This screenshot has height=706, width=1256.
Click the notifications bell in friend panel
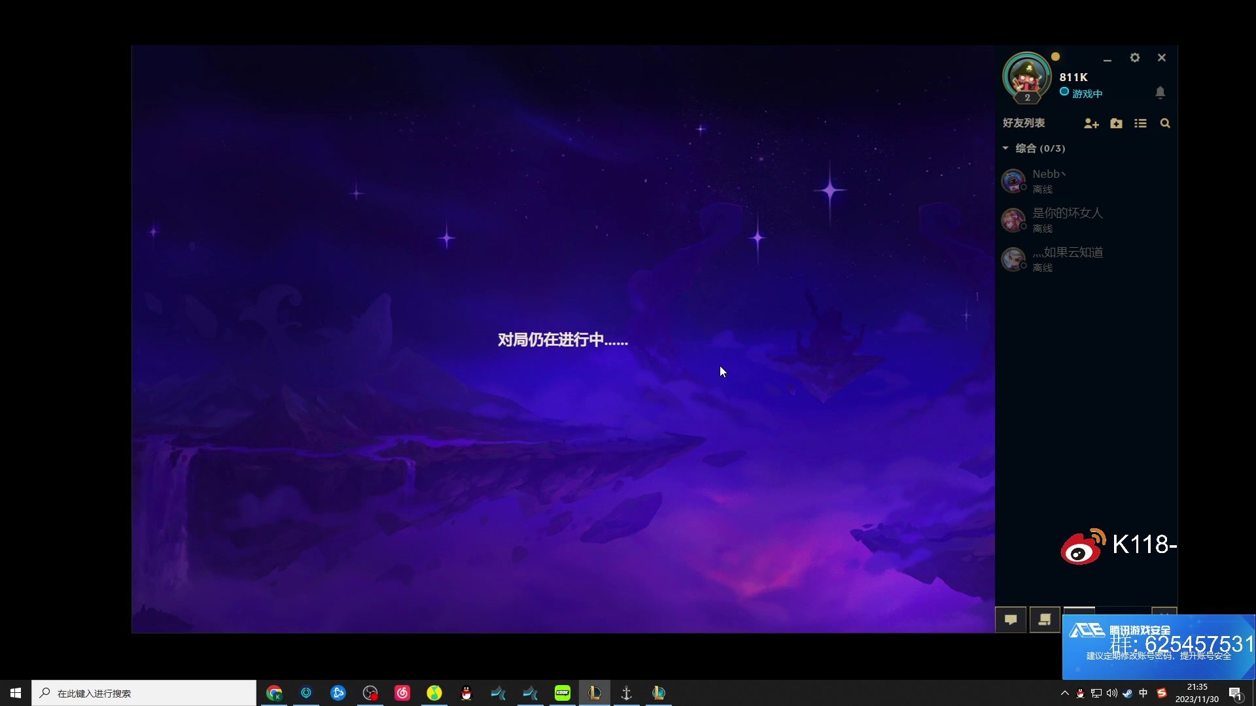(x=1160, y=92)
